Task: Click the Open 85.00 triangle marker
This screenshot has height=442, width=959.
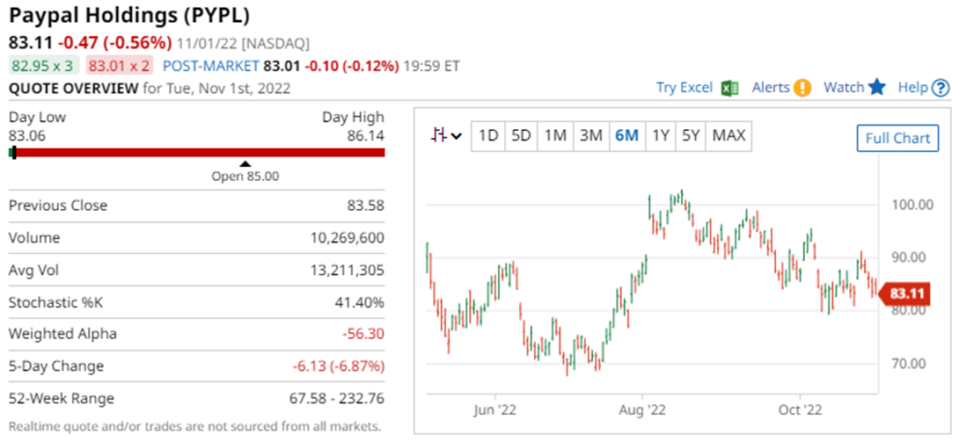Action: (x=245, y=163)
